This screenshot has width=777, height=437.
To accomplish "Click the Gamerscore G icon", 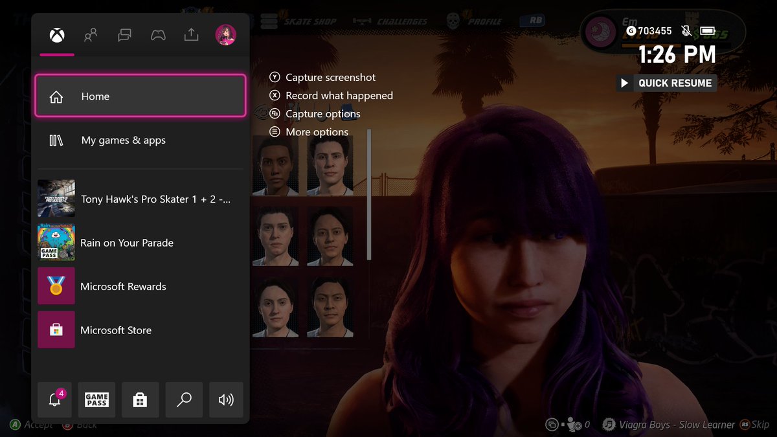I will coord(631,30).
